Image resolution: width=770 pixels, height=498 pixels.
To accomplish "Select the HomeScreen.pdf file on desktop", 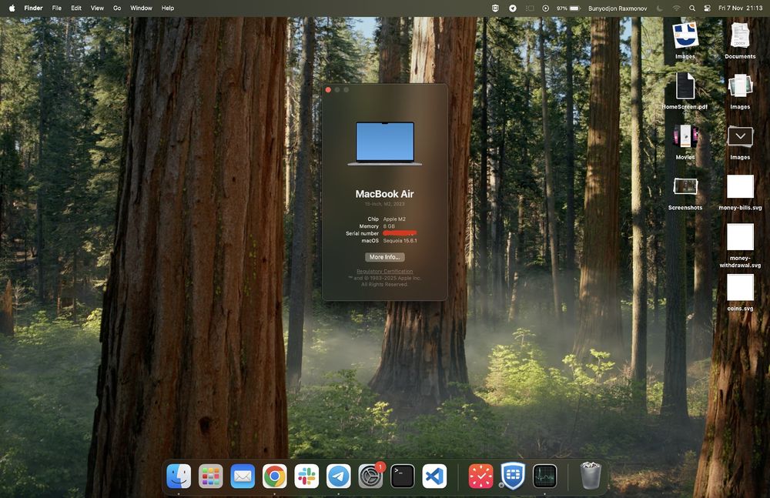I will coord(685,91).
